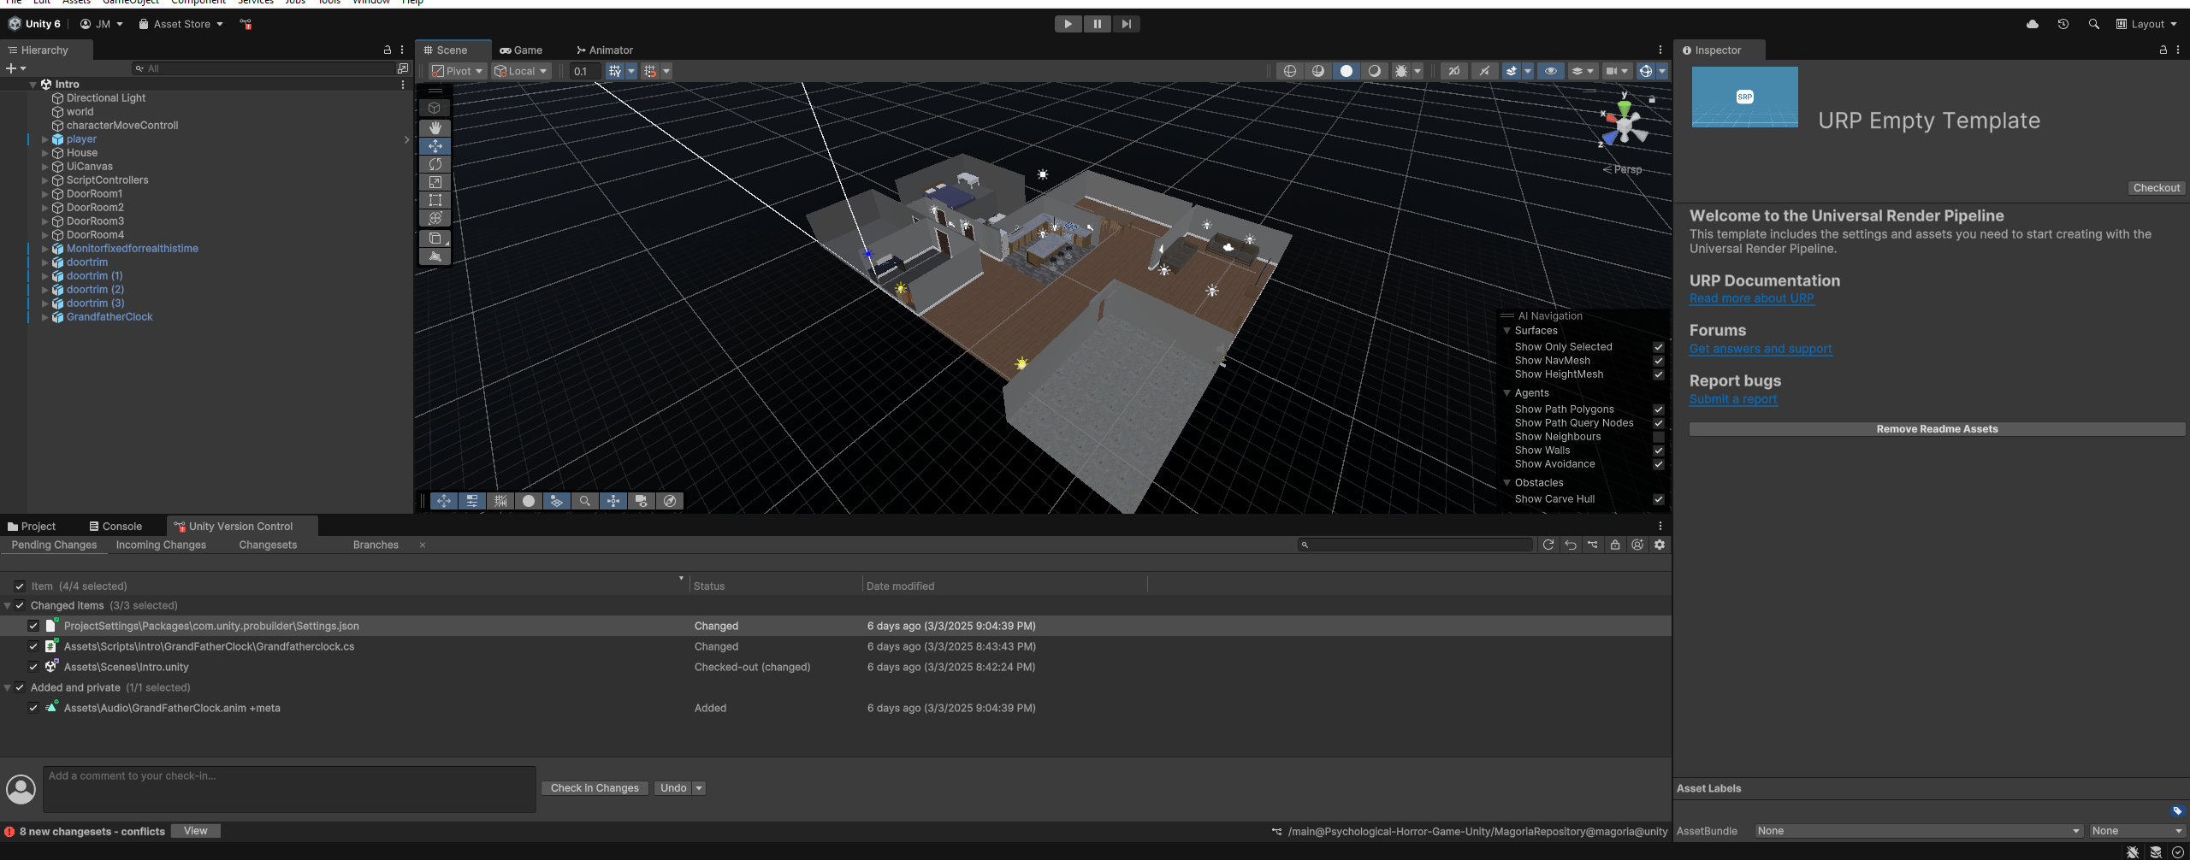The image size is (2190, 860).
Task: Switch to the Animator tab
Action: pyautogui.click(x=605, y=50)
